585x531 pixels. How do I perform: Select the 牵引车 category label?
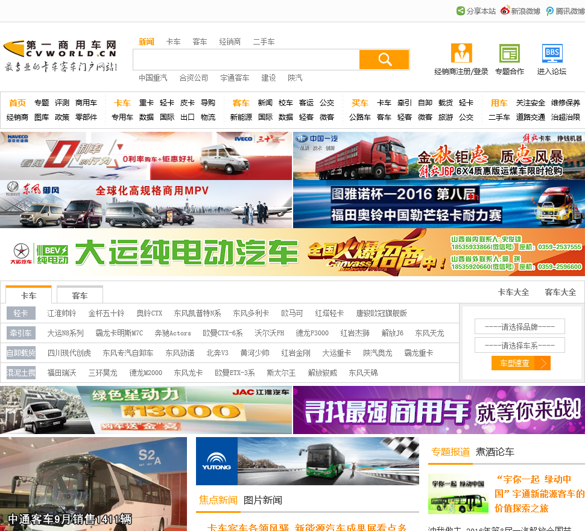click(21, 333)
